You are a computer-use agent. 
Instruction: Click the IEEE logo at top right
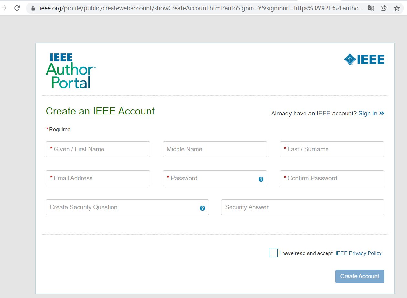(364, 59)
